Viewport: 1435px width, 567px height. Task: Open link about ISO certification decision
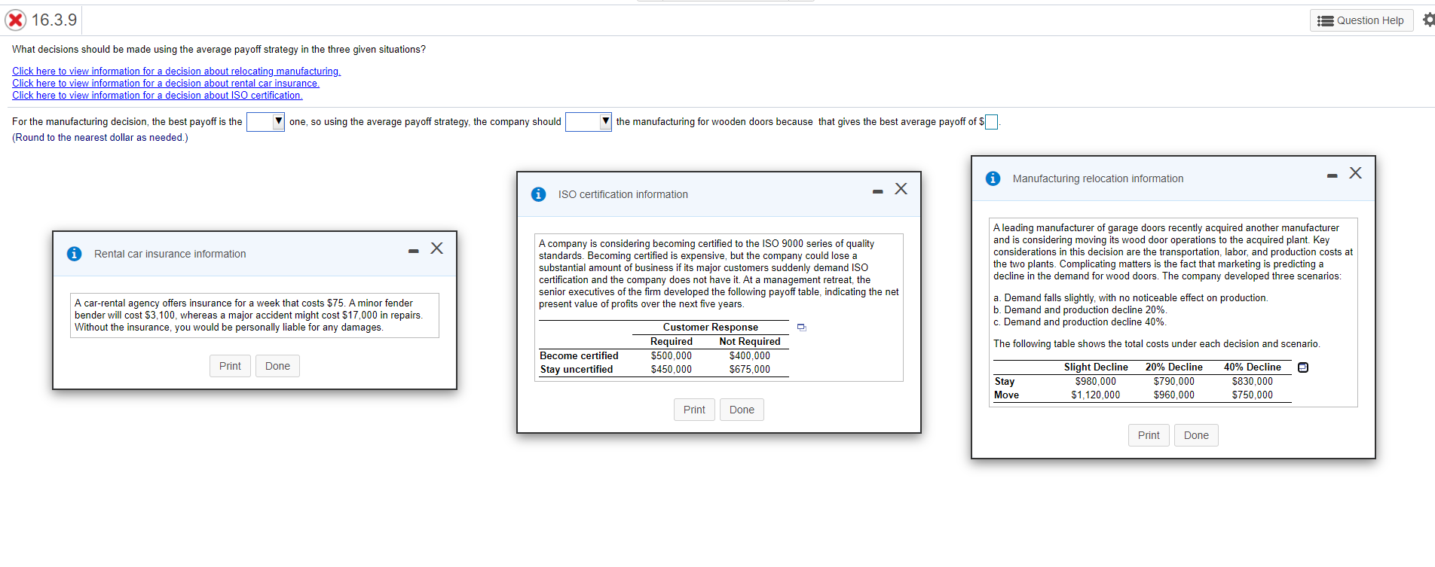tap(158, 96)
